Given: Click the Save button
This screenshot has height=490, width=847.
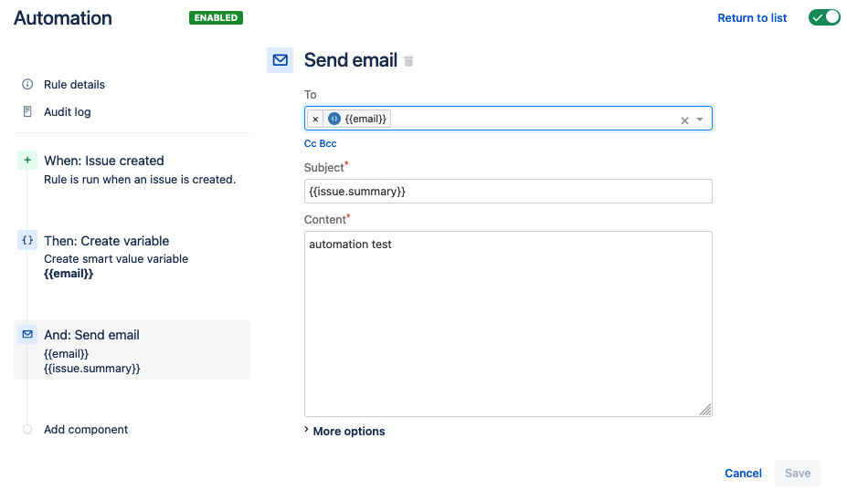Looking at the screenshot, I should pyautogui.click(x=798, y=474).
